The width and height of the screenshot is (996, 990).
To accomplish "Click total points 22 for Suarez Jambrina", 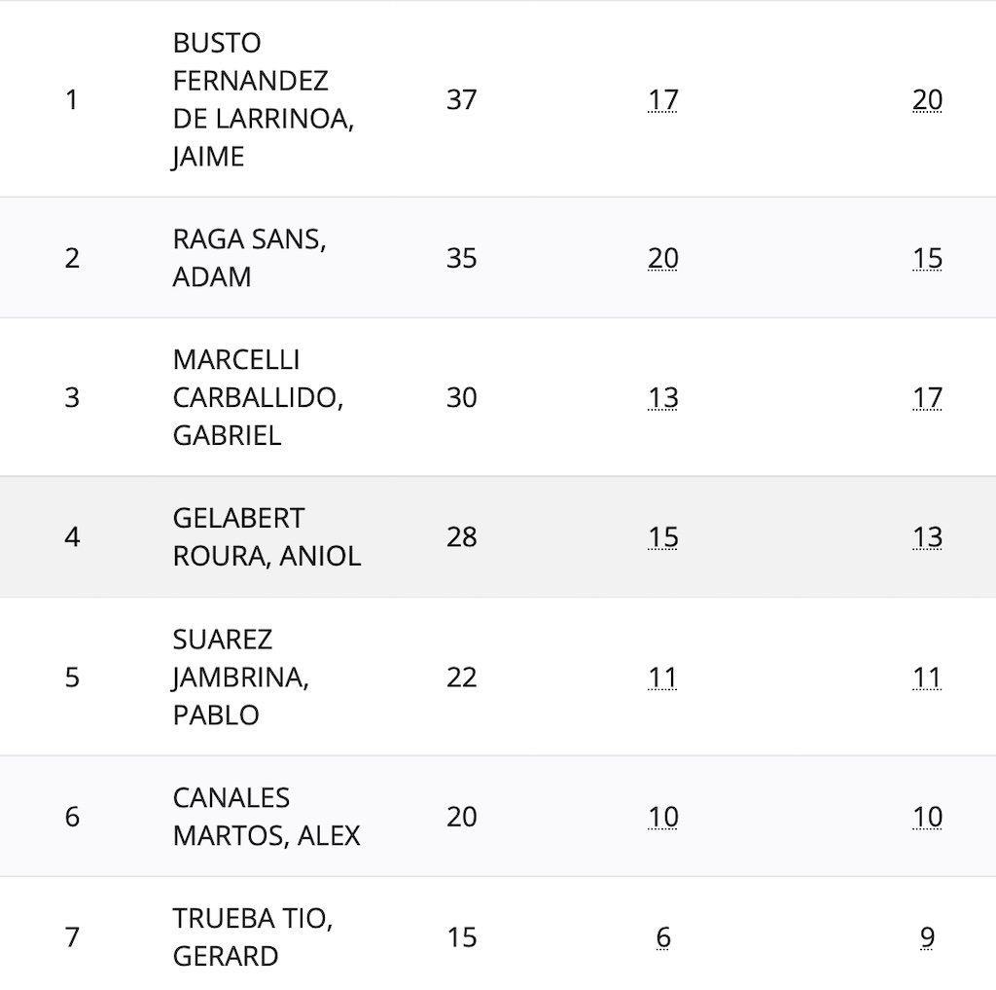I will [x=461, y=678].
